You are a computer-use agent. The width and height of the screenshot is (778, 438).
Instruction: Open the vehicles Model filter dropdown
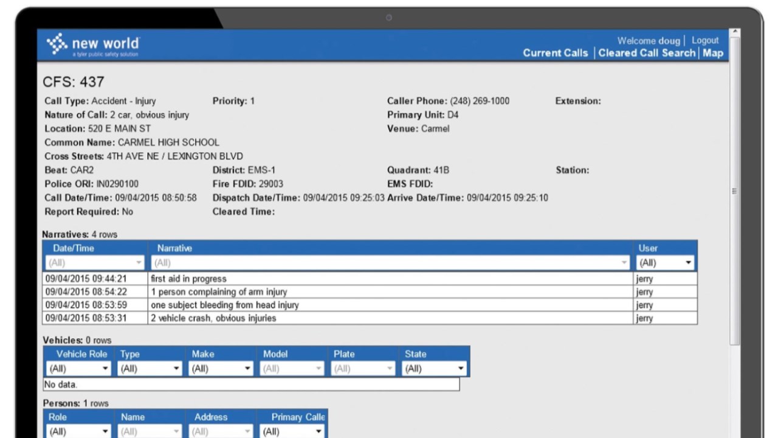pyautogui.click(x=292, y=369)
